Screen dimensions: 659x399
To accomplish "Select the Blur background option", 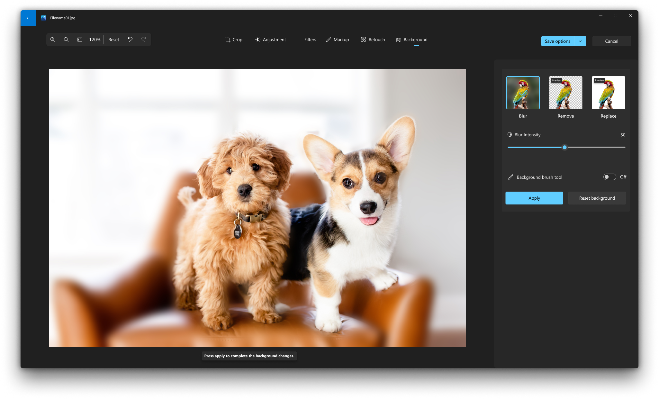I will coord(522,92).
